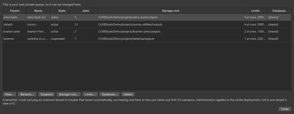The width and height of the screenshot is (294, 114).
Task: Click the (shared) database cell for adria-bank
Action: pyautogui.click(x=279, y=17)
